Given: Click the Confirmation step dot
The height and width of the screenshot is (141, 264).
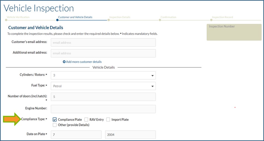Looking at the screenshot, I should [160, 20].
